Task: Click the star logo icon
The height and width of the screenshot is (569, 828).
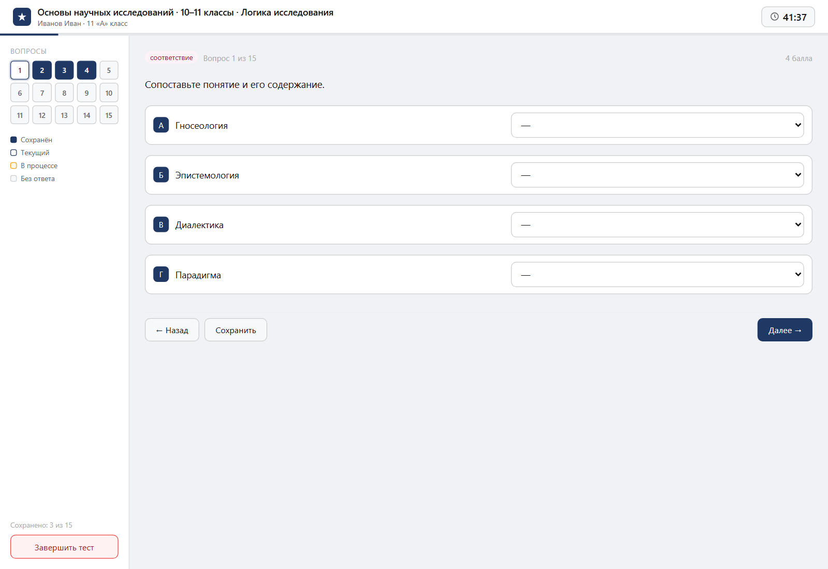Action: tap(22, 17)
